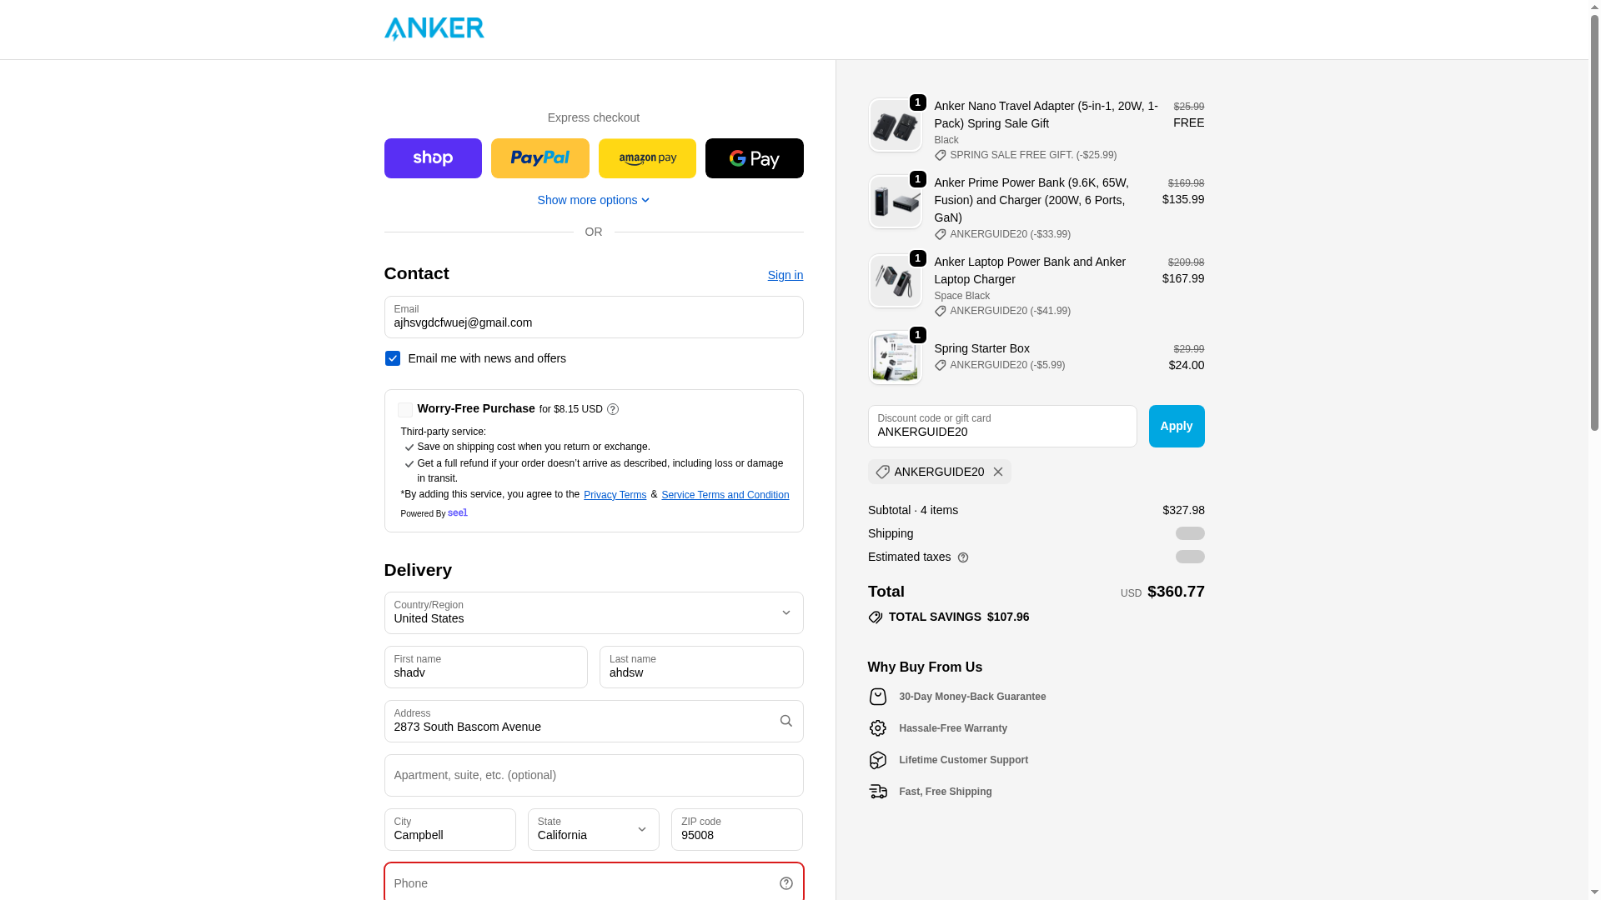Open Service Terms and Condition link
Viewport: 1601px width, 900px height.
(x=725, y=495)
